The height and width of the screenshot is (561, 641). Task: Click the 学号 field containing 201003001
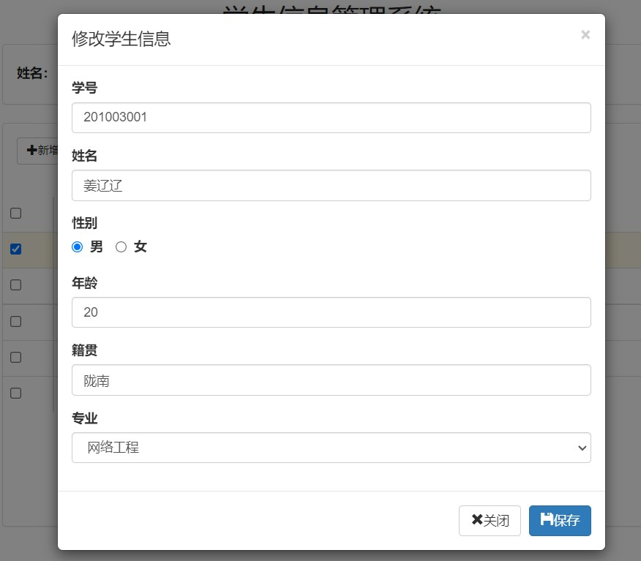[331, 118]
